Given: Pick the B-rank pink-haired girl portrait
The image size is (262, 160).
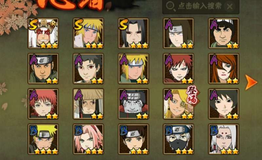Looking at the screenshot, I should pyautogui.click(x=88, y=139).
